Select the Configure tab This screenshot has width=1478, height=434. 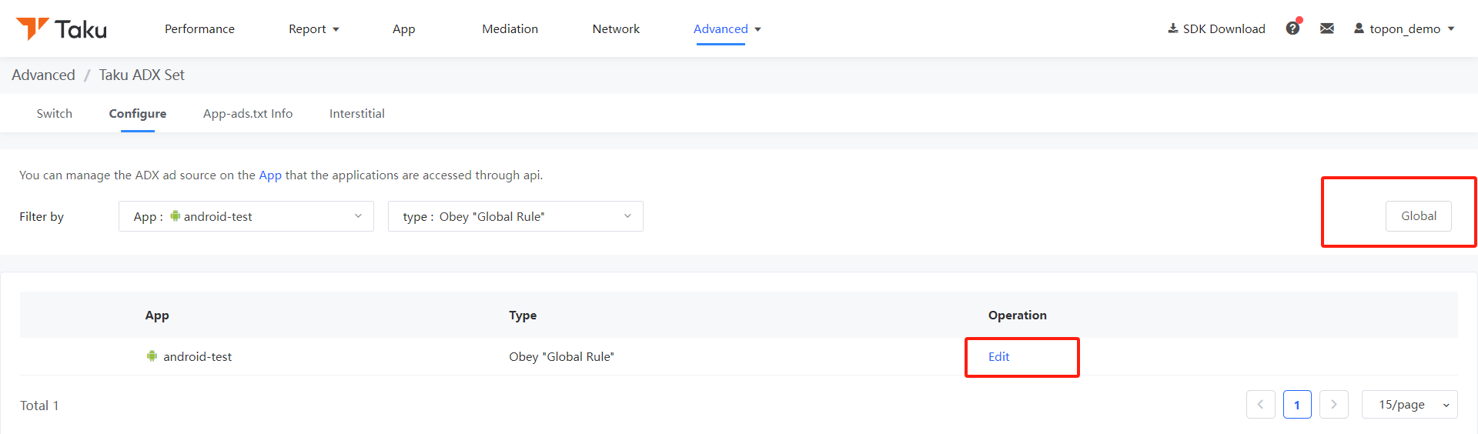(138, 113)
